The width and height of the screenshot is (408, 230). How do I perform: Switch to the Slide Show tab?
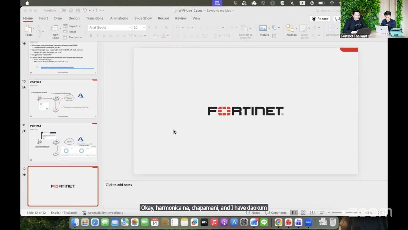(143, 18)
